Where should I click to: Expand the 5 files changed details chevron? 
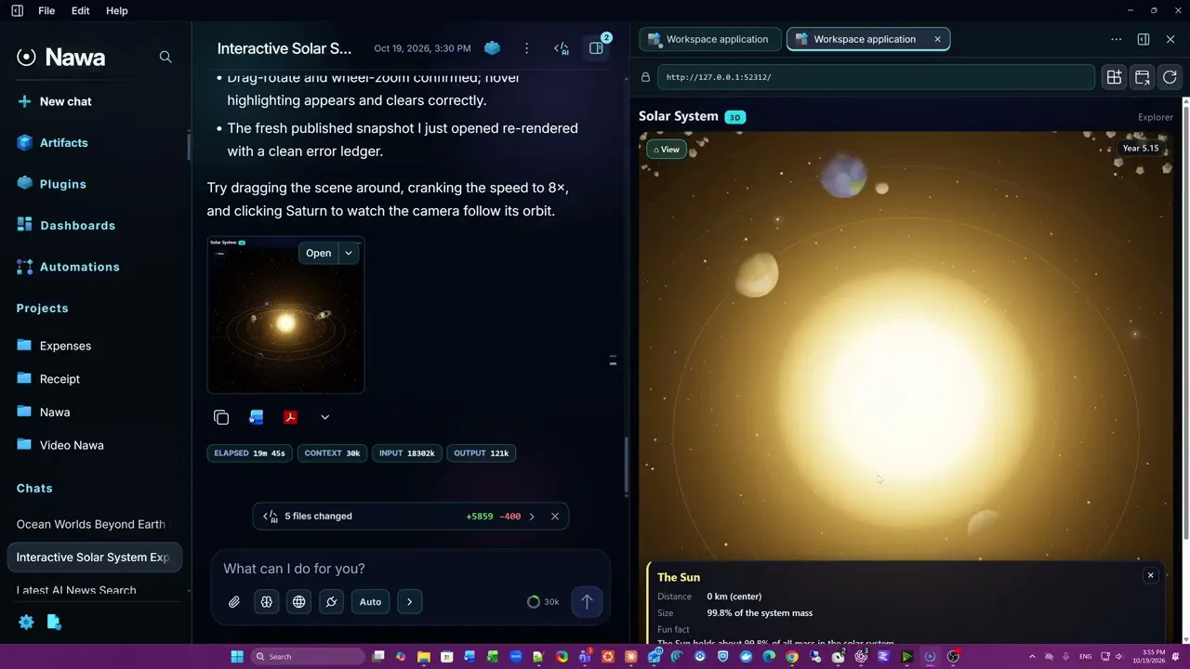coord(532,517)
